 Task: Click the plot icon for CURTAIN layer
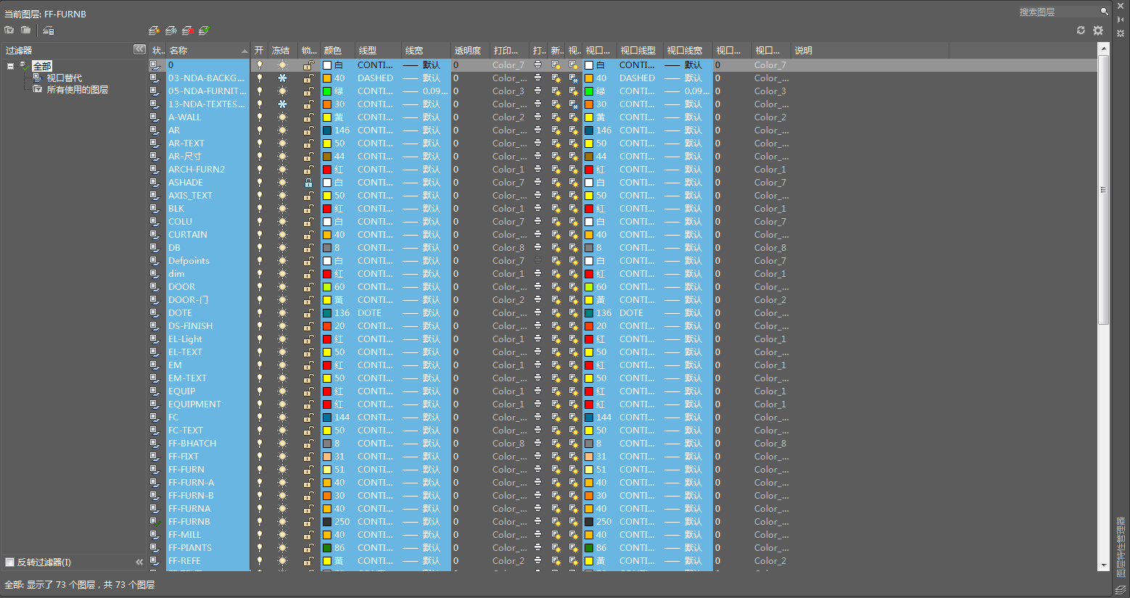[x=537, y=235]
